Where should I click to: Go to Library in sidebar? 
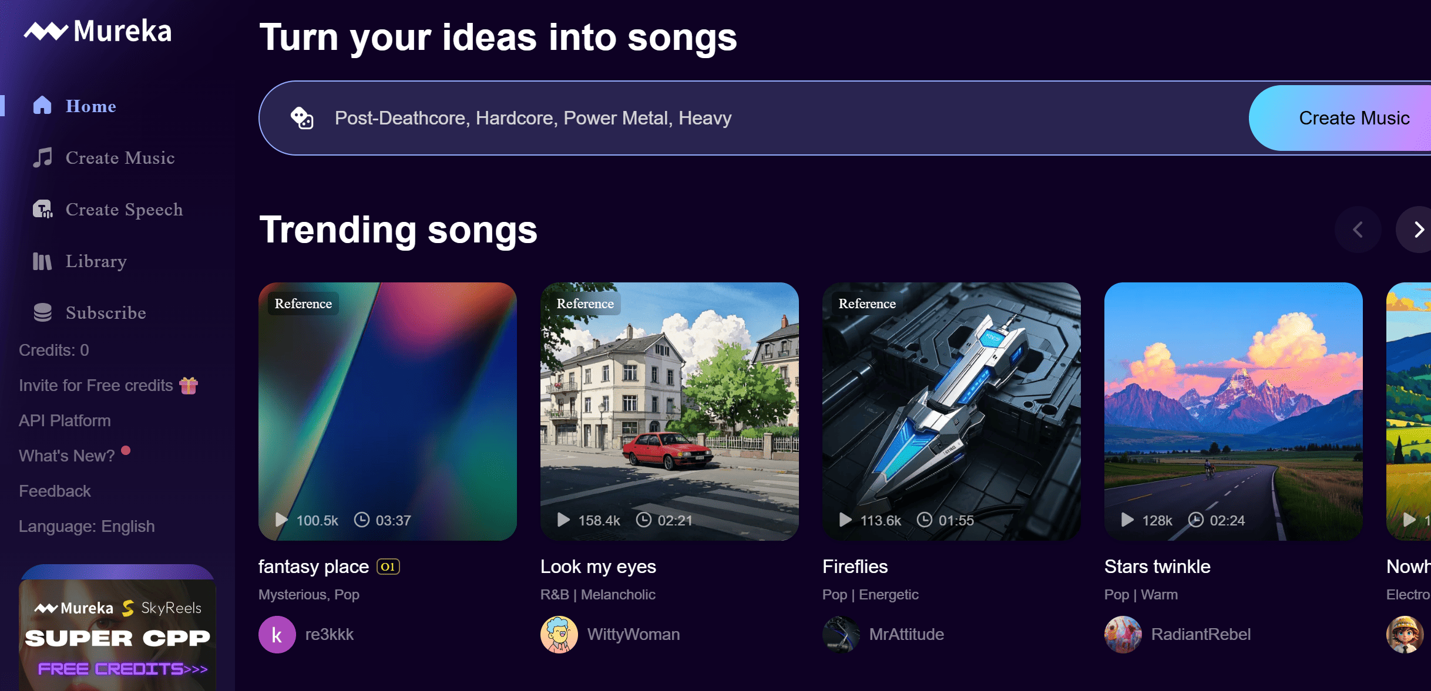click(x=96, y=261)
